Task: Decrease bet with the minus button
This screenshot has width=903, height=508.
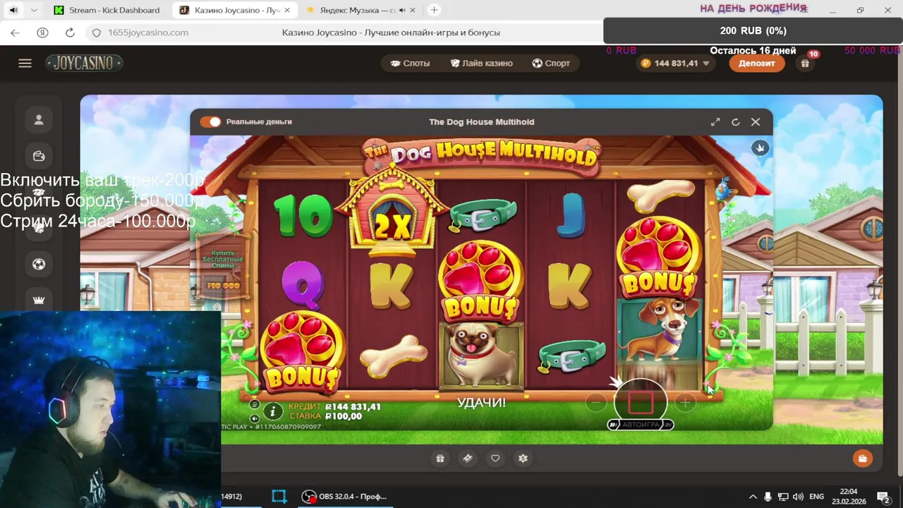Action: pyautogui.click(x=596, y=403)
